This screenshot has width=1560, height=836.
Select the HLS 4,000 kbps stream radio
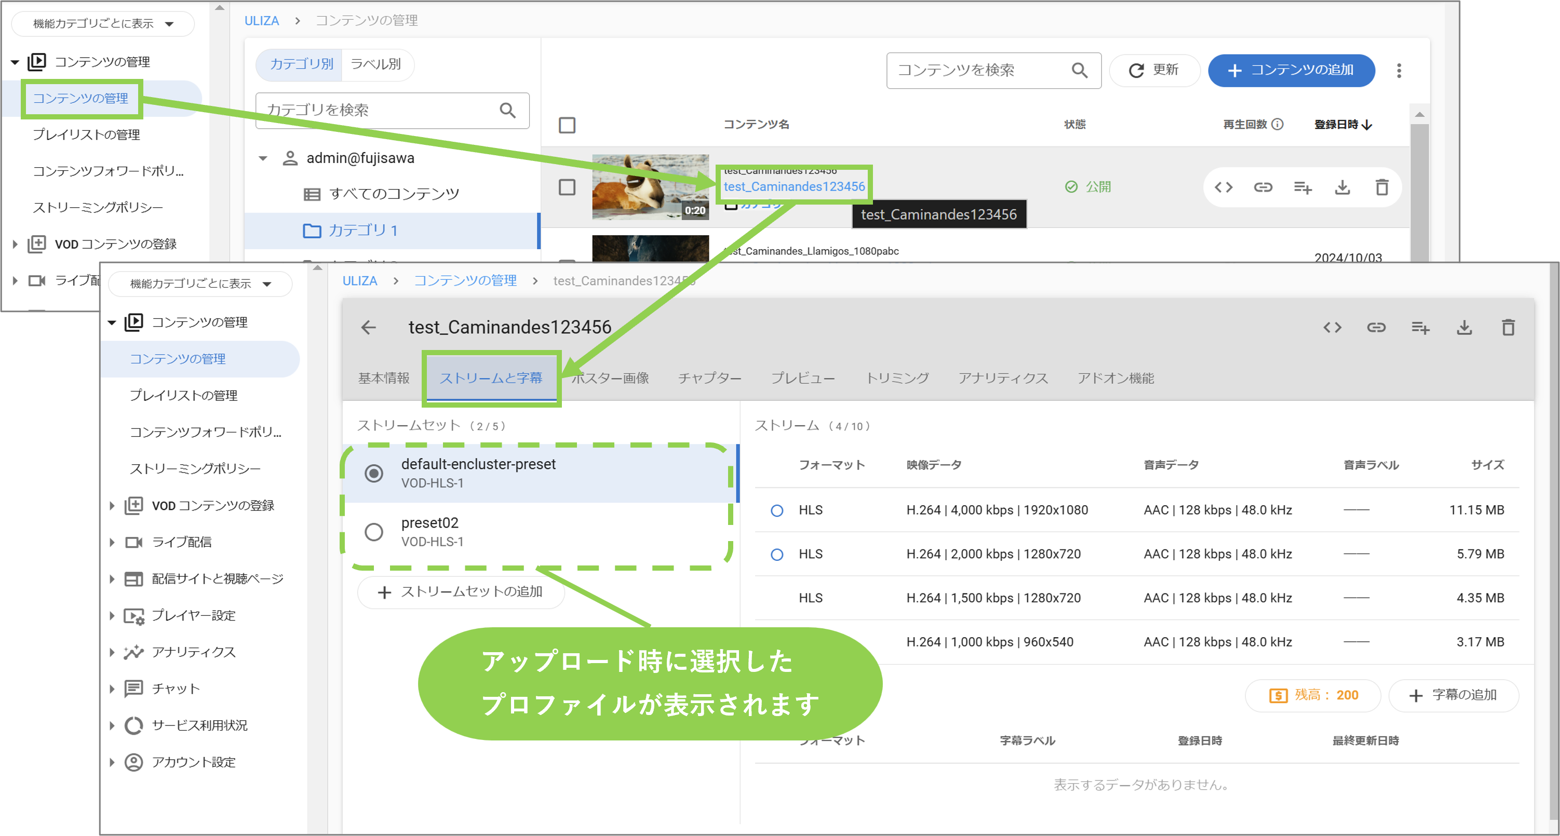point(777,510)
